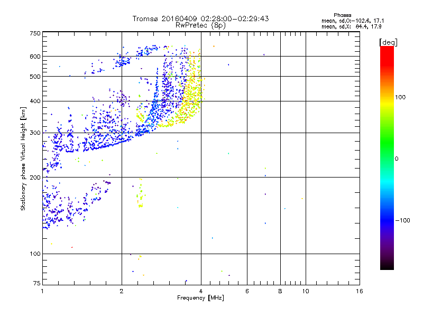Click the '1' frequency axis tick label

pos(42,291)
